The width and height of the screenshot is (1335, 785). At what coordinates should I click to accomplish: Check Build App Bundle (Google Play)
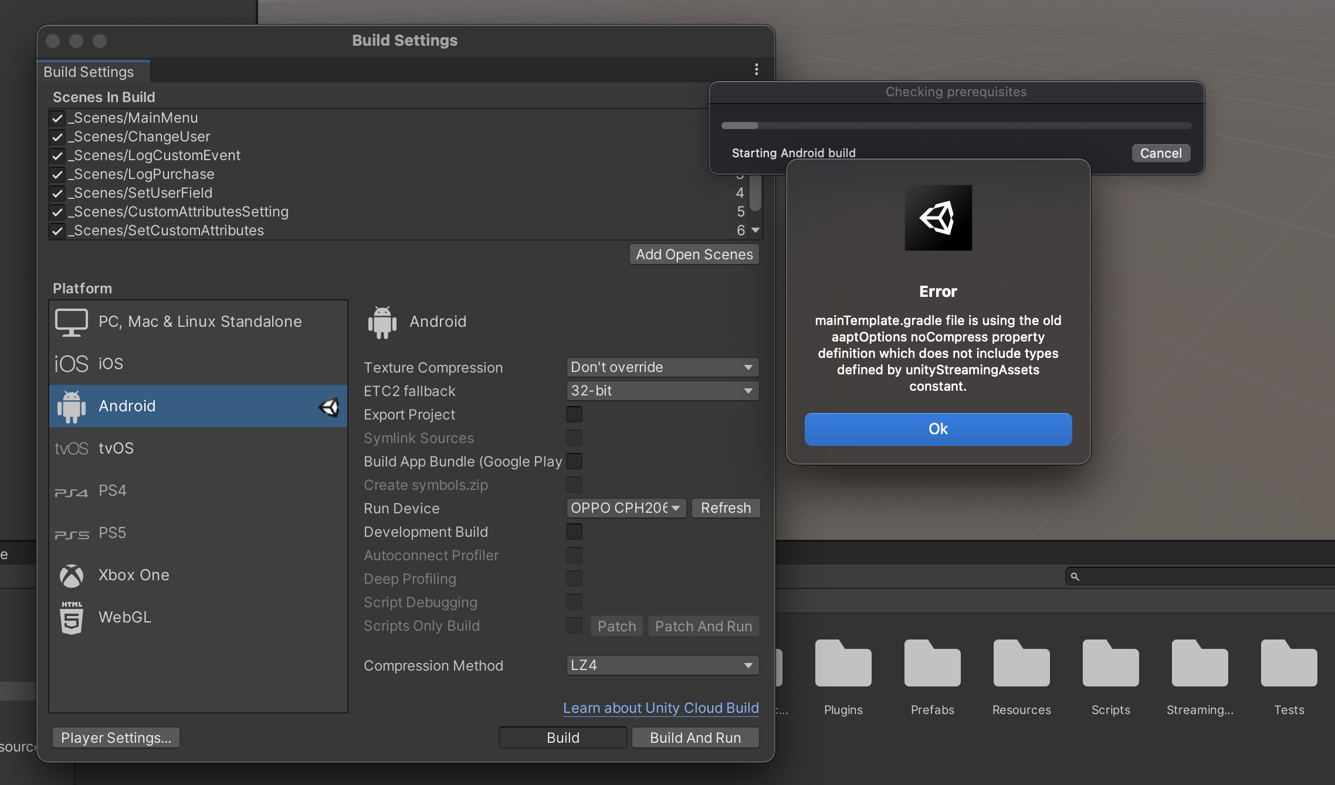tap(574, 461)
